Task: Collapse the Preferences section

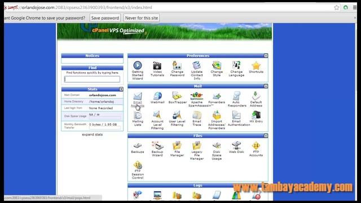Action: (266, 56)
